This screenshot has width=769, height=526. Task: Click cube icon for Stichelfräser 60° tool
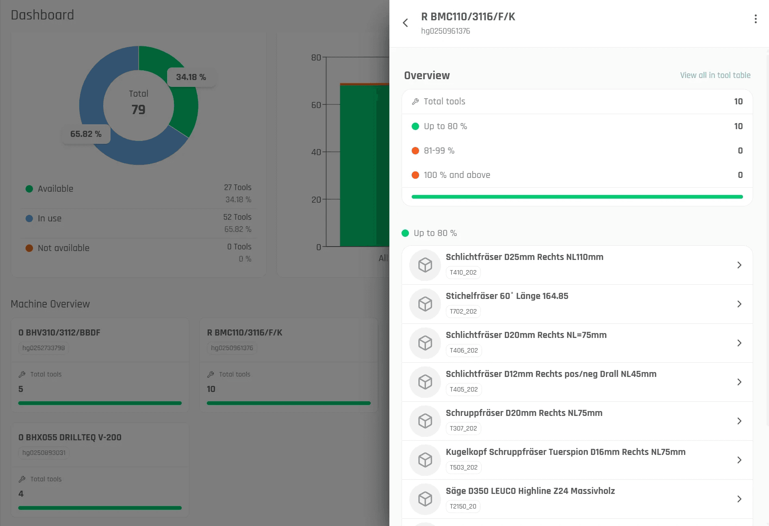(425, 304)
